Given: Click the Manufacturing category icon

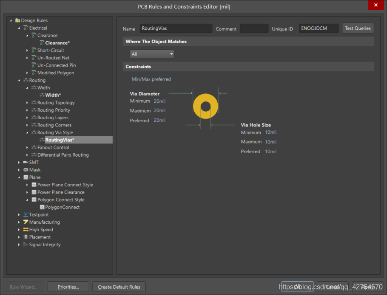Looking at the screenshot, I should 26,222.
